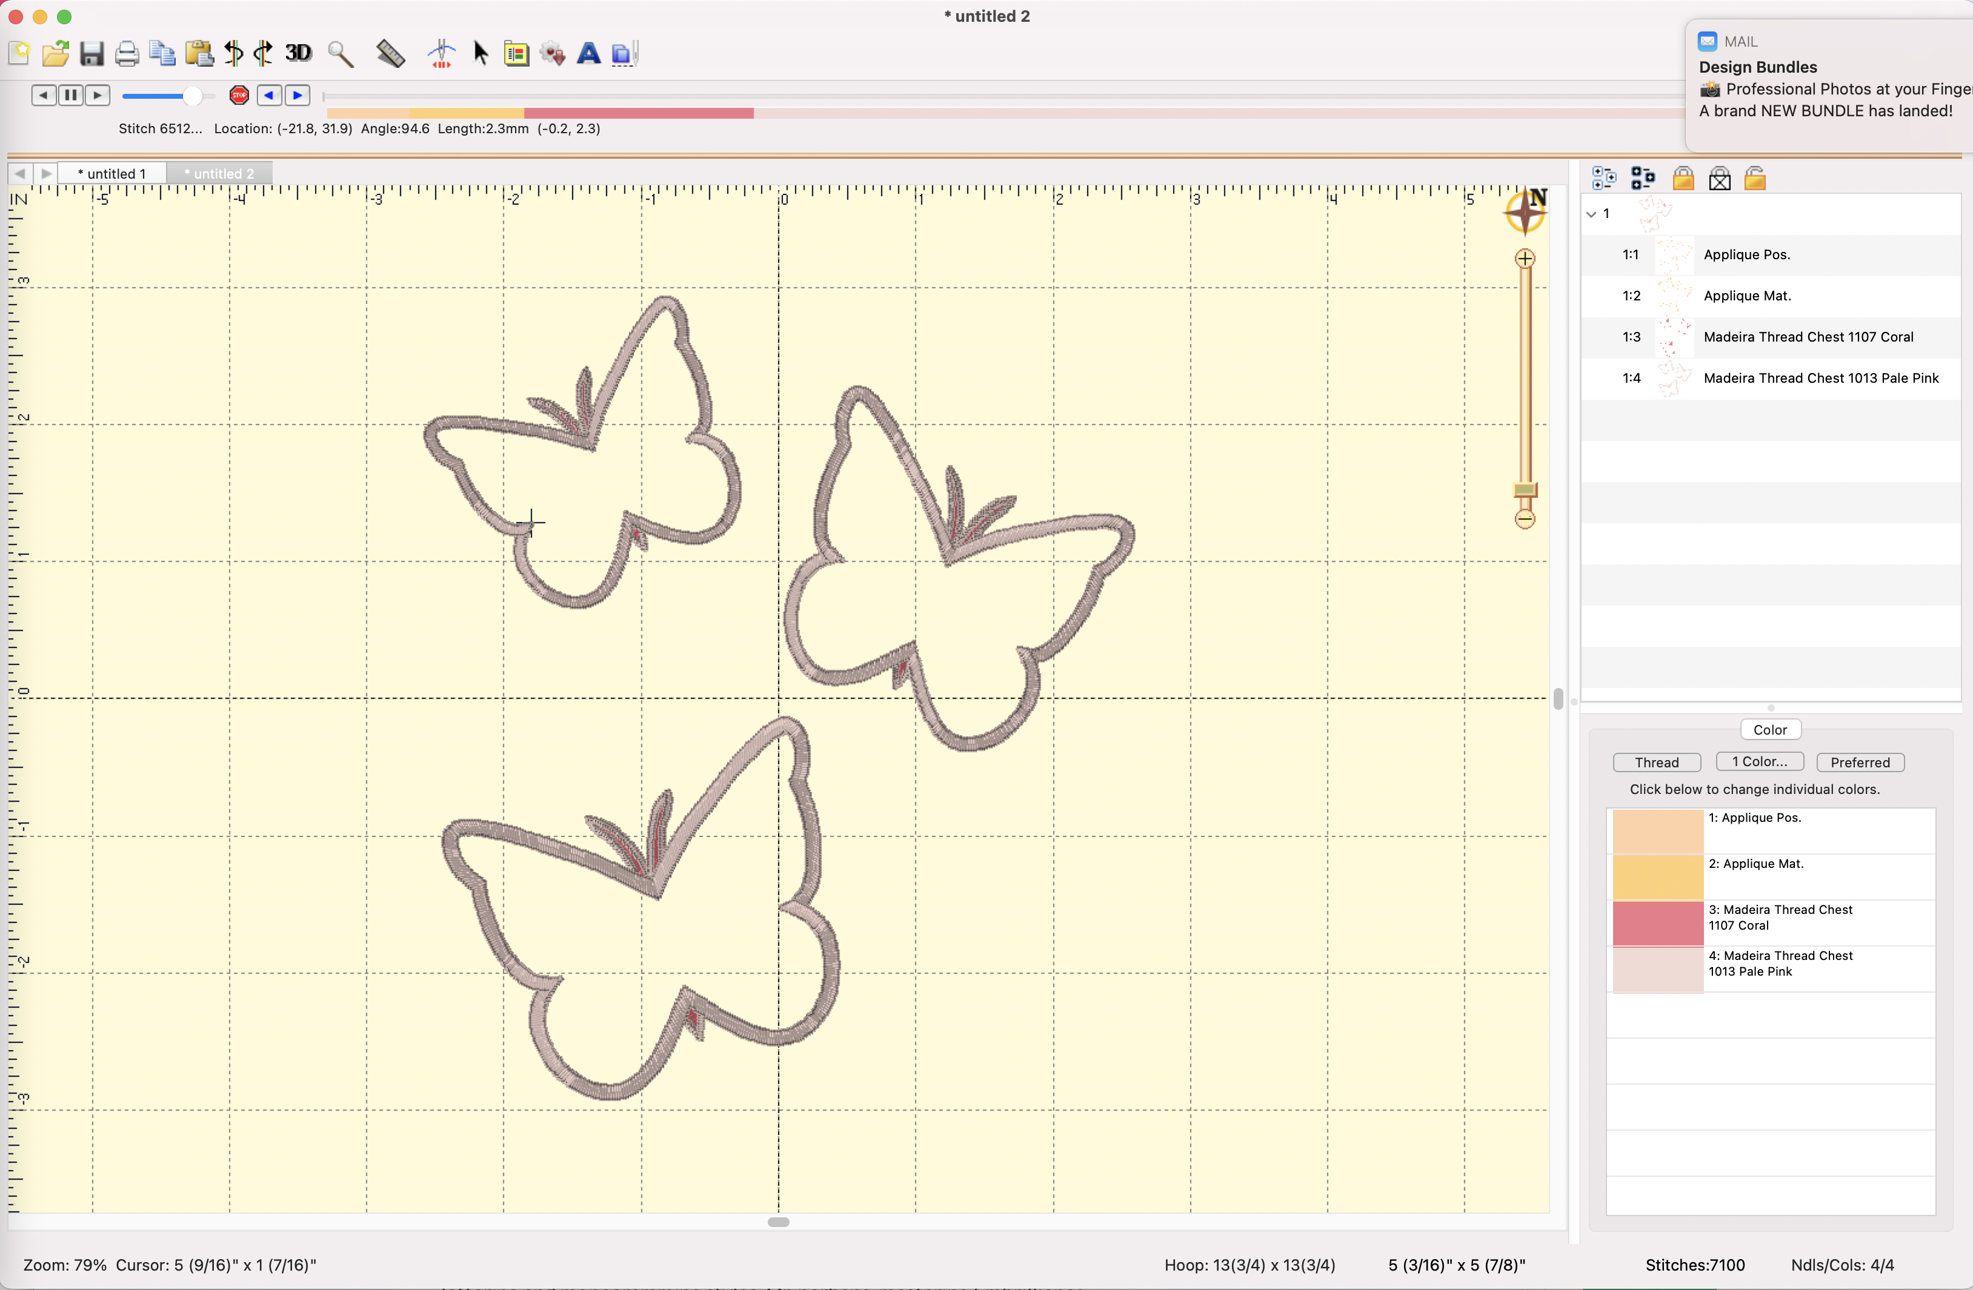Image resolution: width=1973 pixels, height=1290 pixels.
Task: Click the red STOP sign button
Action: point(239,95)
